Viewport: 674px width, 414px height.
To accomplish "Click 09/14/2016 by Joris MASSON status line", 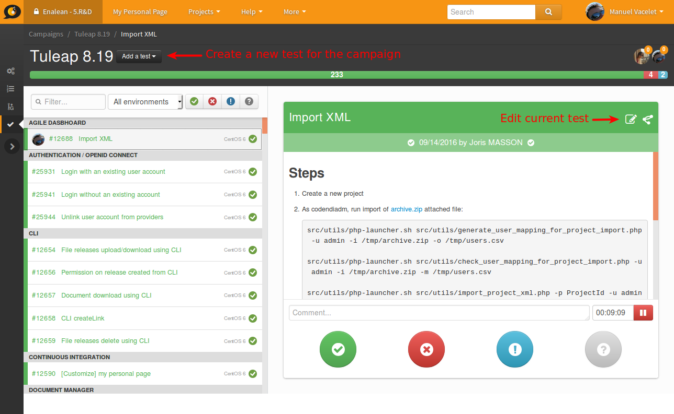I will point(470,143).
